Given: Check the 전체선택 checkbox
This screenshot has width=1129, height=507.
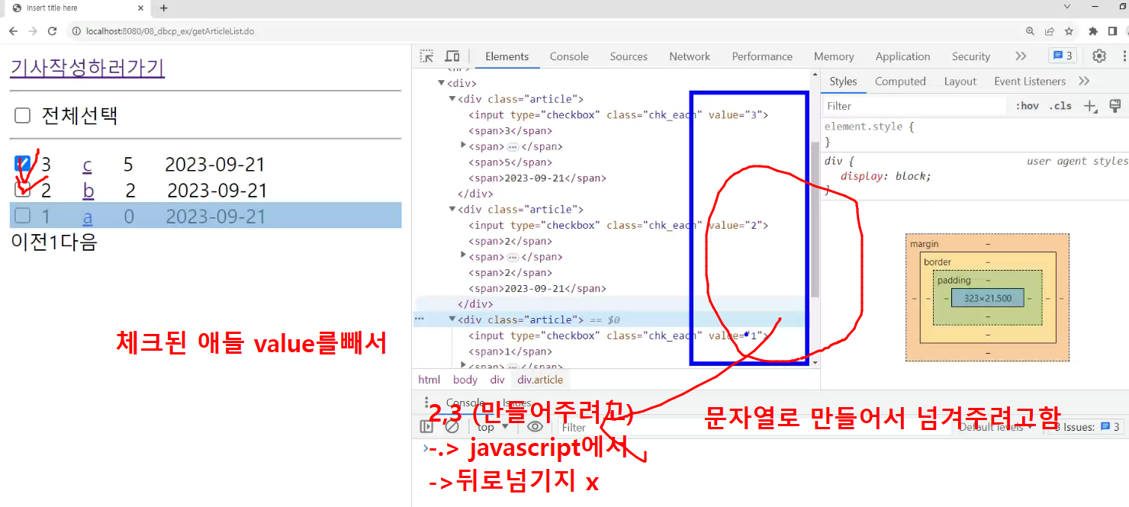Looking at the screenshot, I should 23,115.
